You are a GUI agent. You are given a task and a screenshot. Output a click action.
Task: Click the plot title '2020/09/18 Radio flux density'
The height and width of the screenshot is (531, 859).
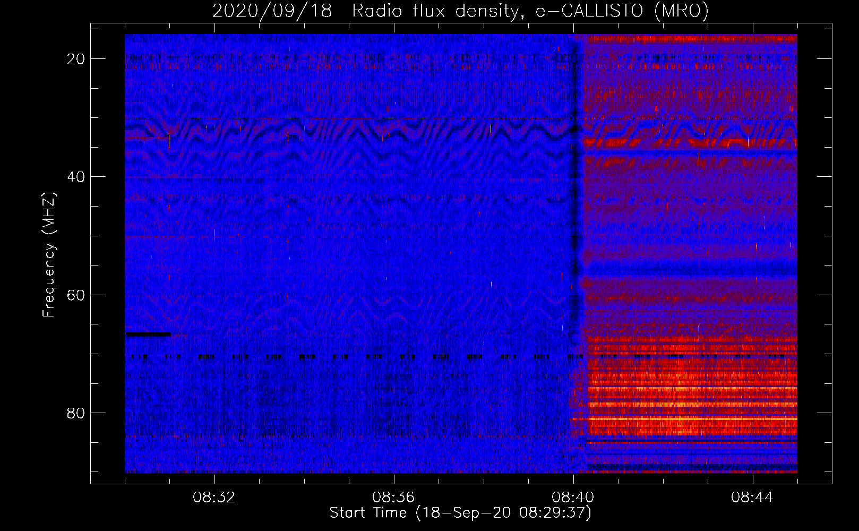point(460,11)
